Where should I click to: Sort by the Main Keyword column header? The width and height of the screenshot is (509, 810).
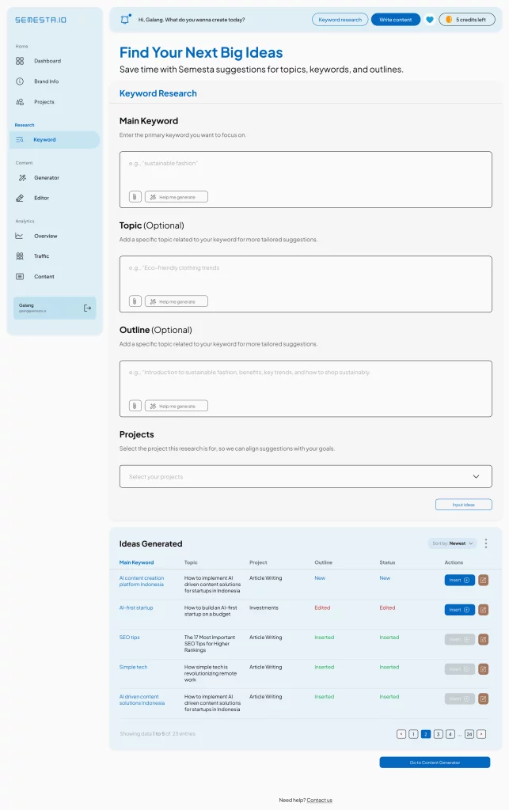tap(136, 562)
